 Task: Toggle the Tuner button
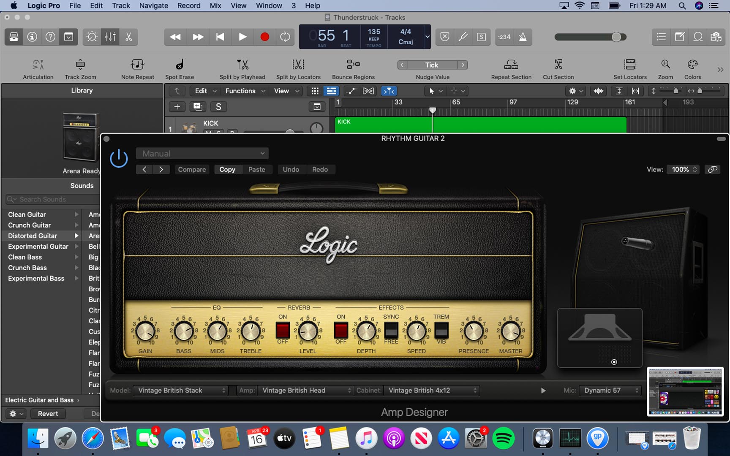click(463, 37)
